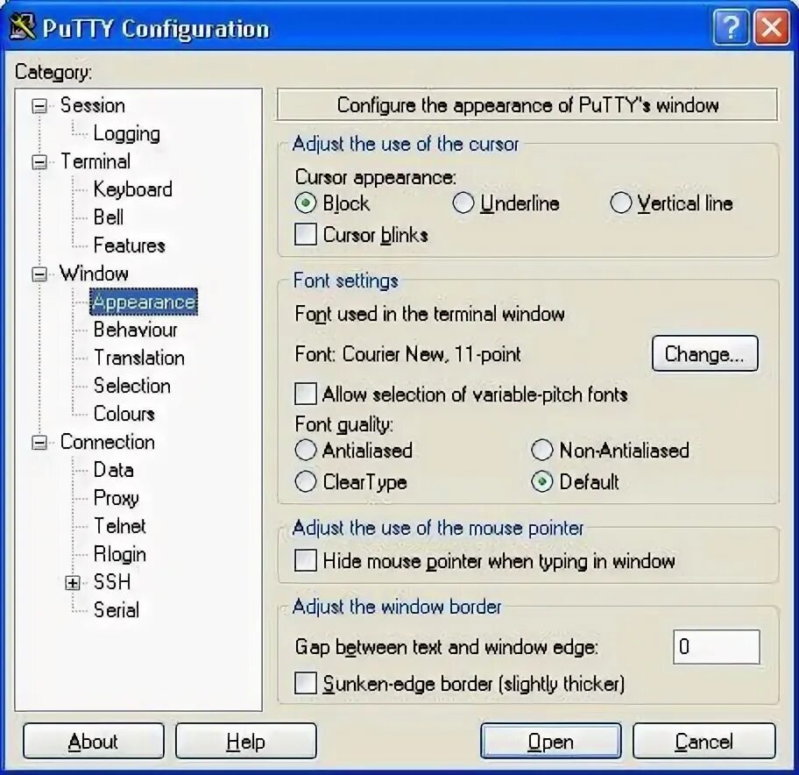Open Rlogin settings
Screen dimensions: 799x775
120,554
